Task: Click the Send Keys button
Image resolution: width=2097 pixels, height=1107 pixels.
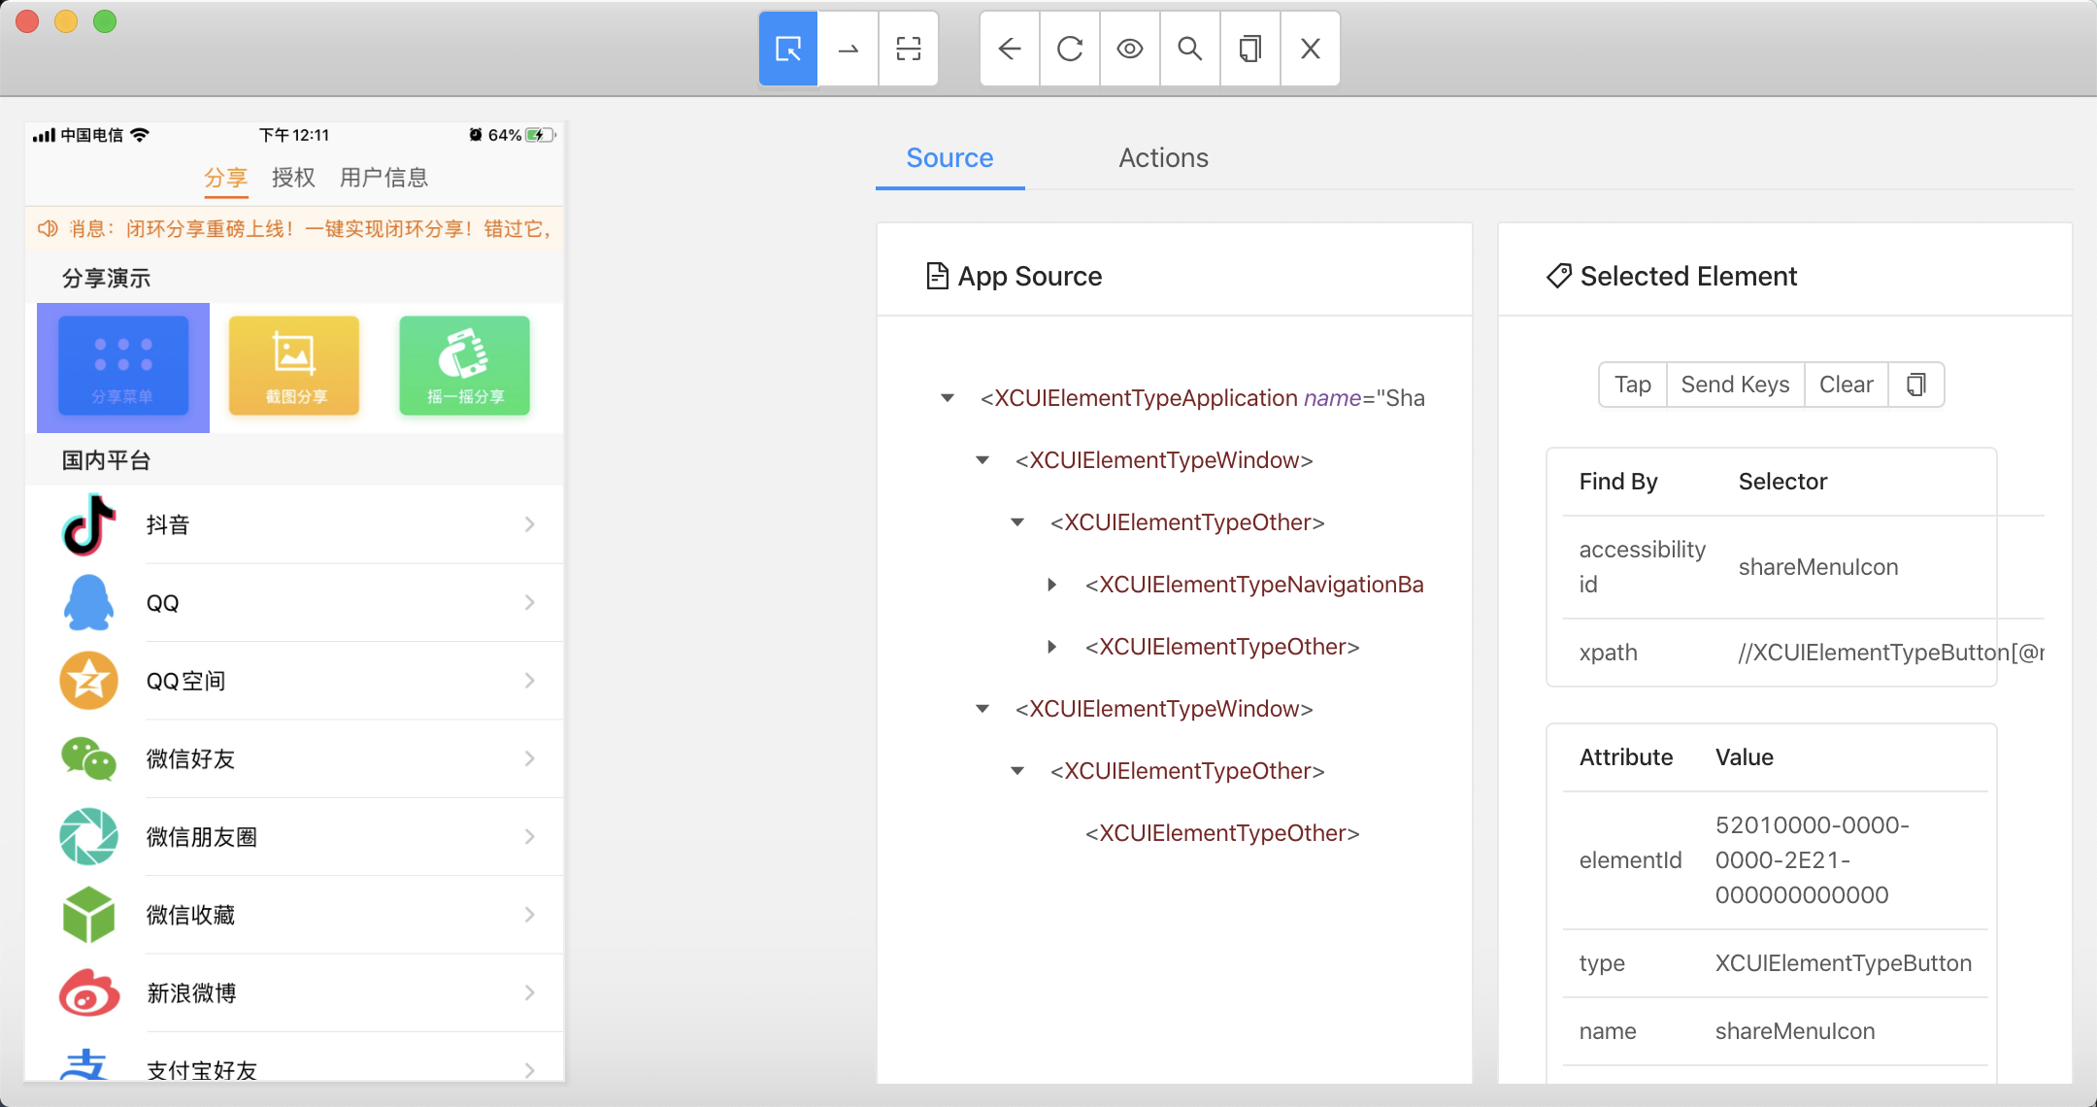Action: click(x=1735, y=385)
